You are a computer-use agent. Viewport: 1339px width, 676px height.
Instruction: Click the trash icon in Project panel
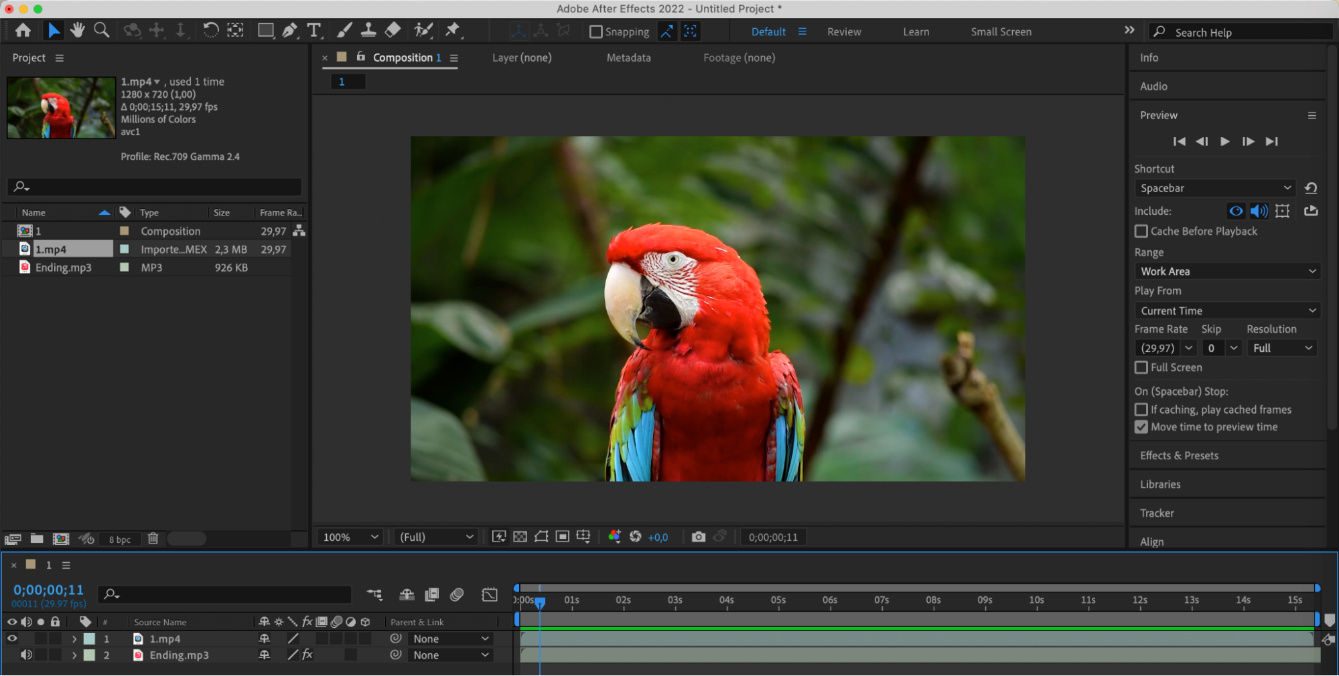(153, 539)
